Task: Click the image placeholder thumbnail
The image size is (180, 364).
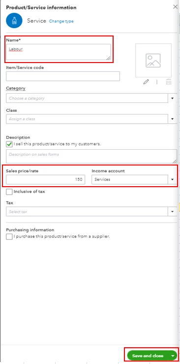Action: 153,61
